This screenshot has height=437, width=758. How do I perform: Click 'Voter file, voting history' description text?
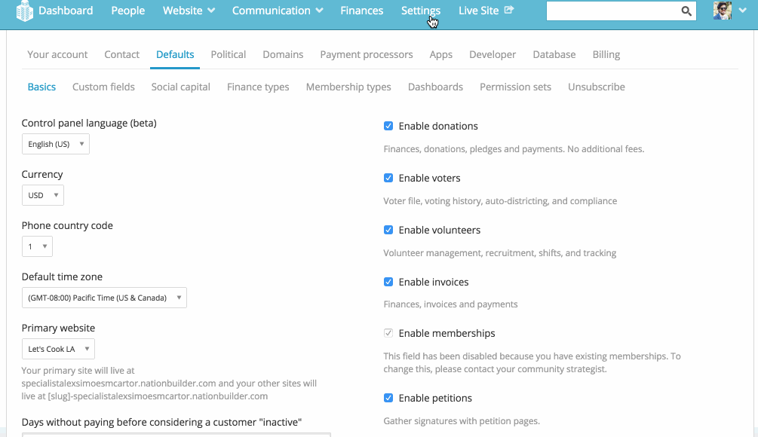point(500,201)
